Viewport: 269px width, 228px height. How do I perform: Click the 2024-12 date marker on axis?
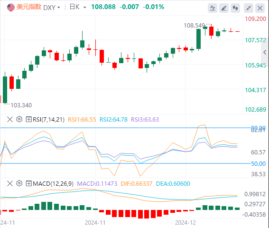tap(186, 223)
